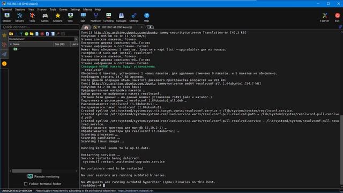This screenshot has height=193, width=343.
Task: Click the SFTP document 'A' icon
Action: (47, 34)
